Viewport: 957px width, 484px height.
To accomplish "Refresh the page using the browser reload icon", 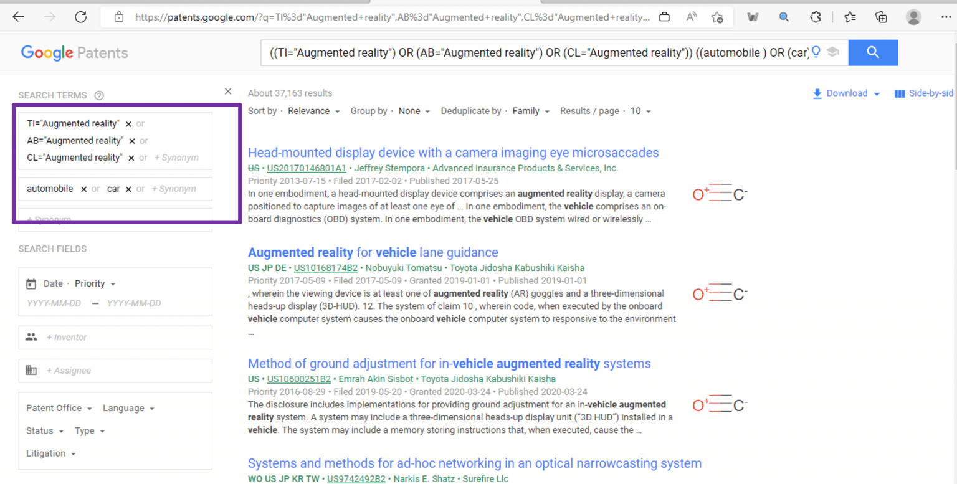I will pos(80,17).
